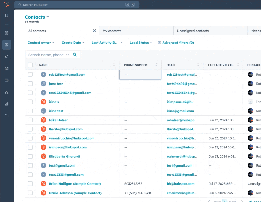Open the Last Activity Date filter dropdown
Image resolution: width=261 pixels, height=202 pixels.
[x=107, y=43]
